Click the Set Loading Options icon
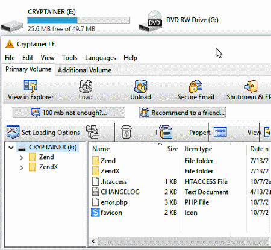 click(13, 132)
